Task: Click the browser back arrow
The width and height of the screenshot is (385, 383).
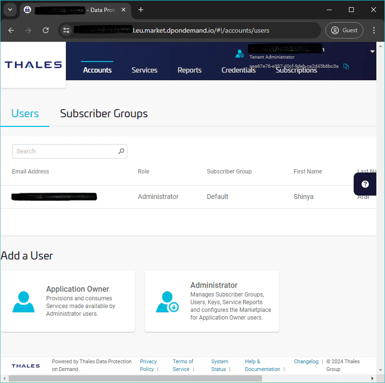Action: tap(11, 30)
